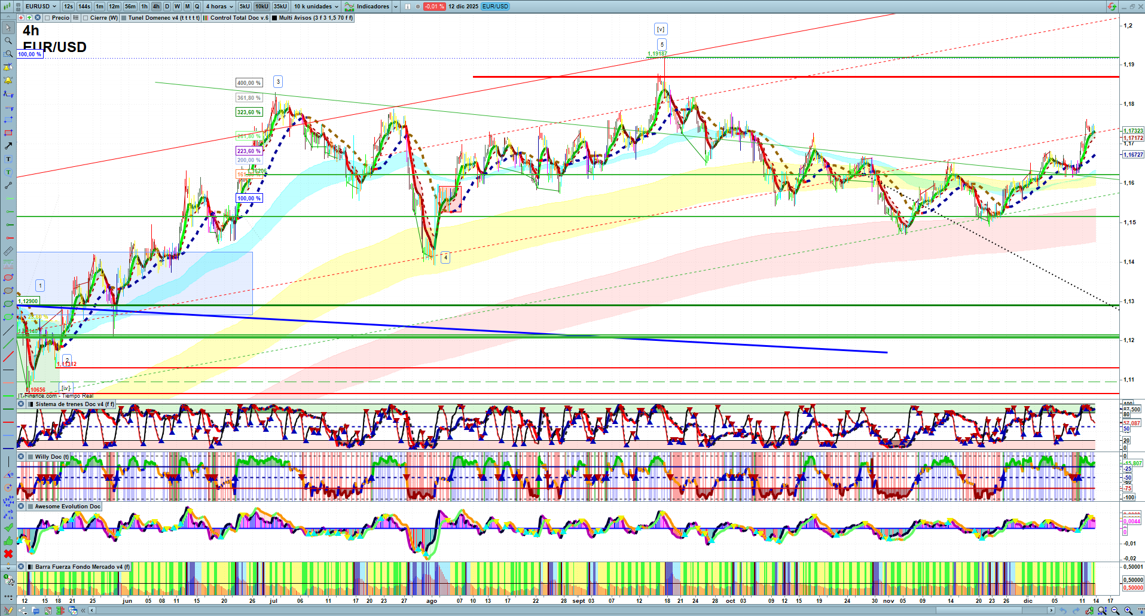The image size is (1145, 616).
Task: Expand the 4 horas timeframe dropdown
Action: (x=219, y=7)
